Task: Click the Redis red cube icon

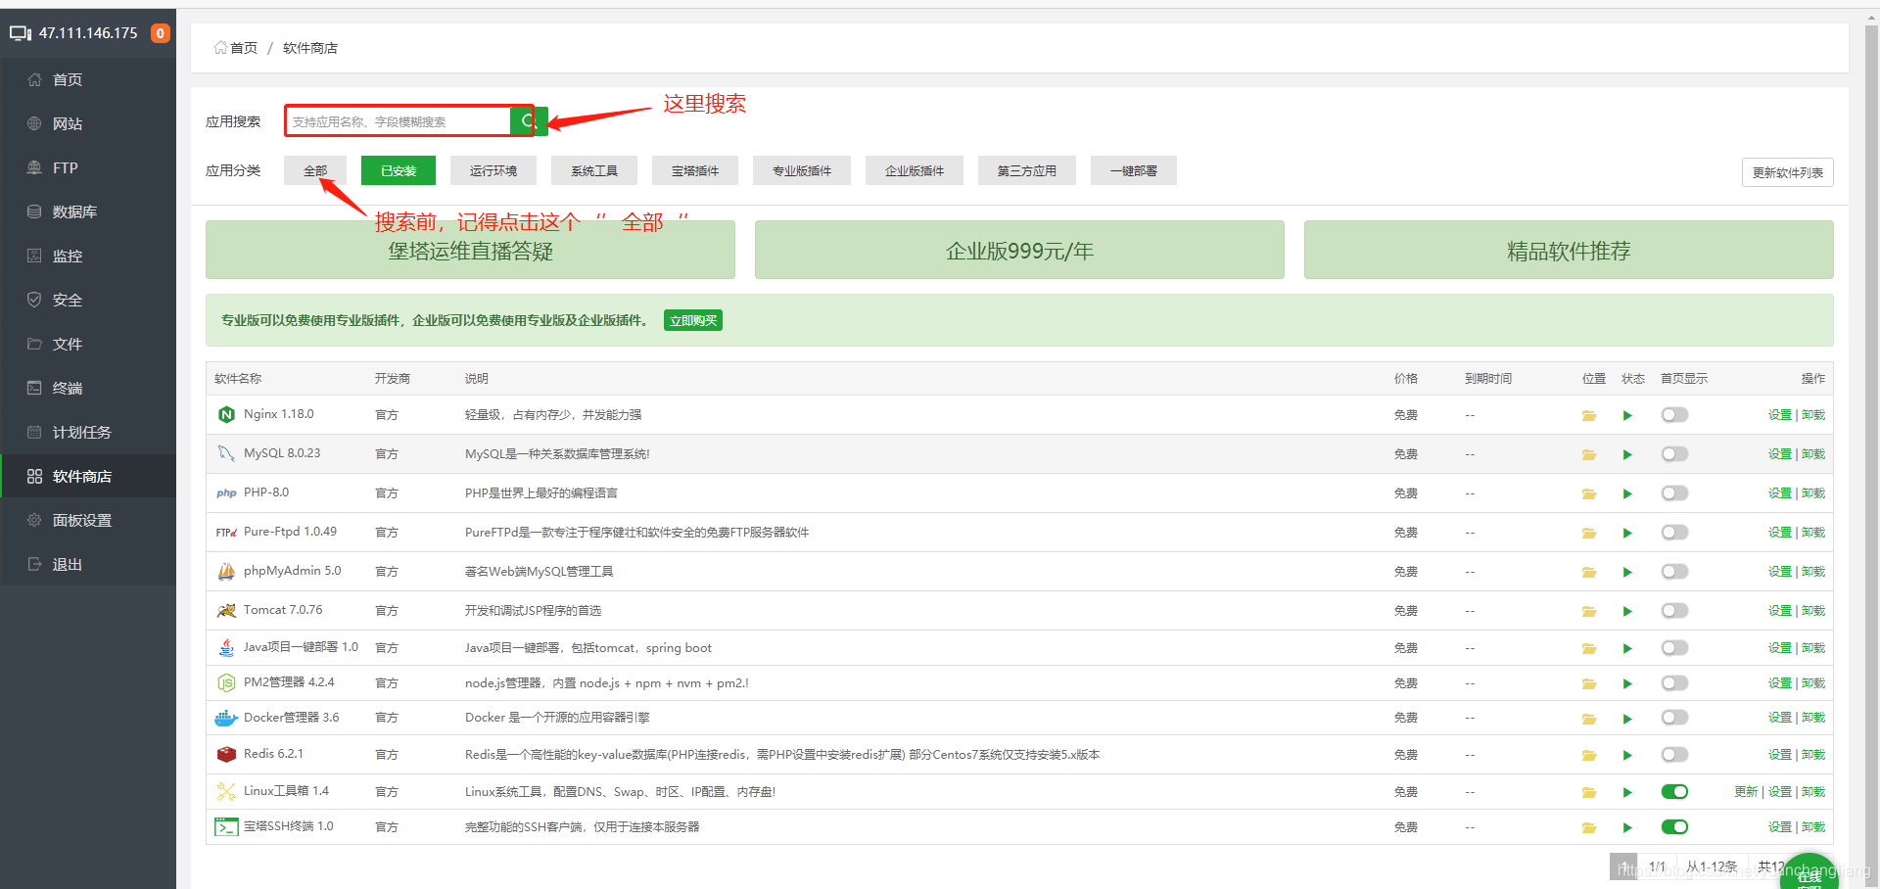Action: [x=226, y=754]
